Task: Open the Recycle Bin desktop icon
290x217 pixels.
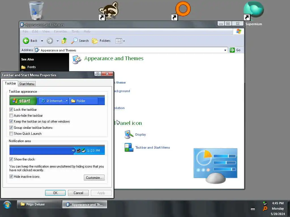Action: pos(36,10)
